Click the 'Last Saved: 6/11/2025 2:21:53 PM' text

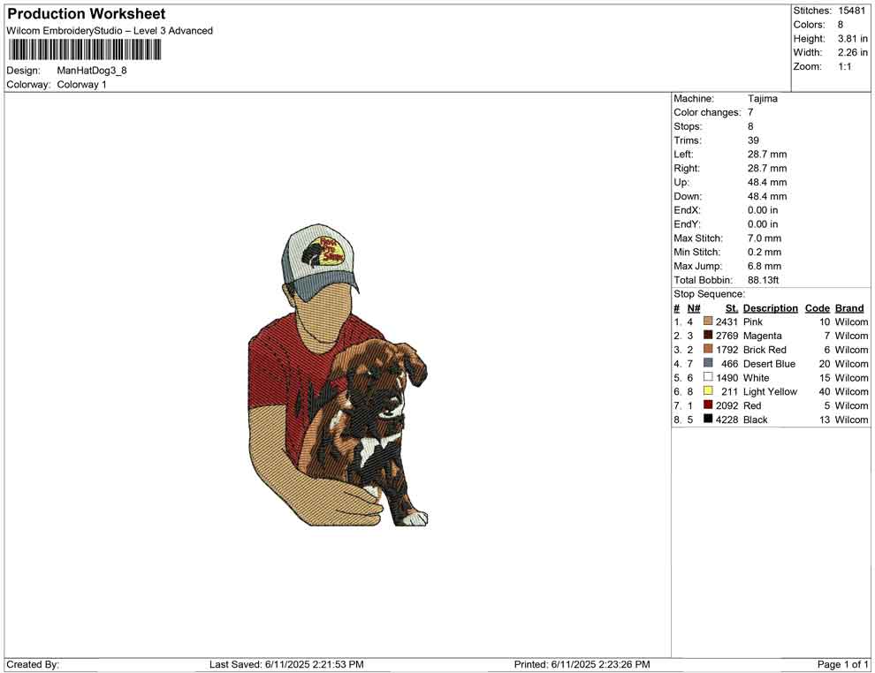(287, 664)
